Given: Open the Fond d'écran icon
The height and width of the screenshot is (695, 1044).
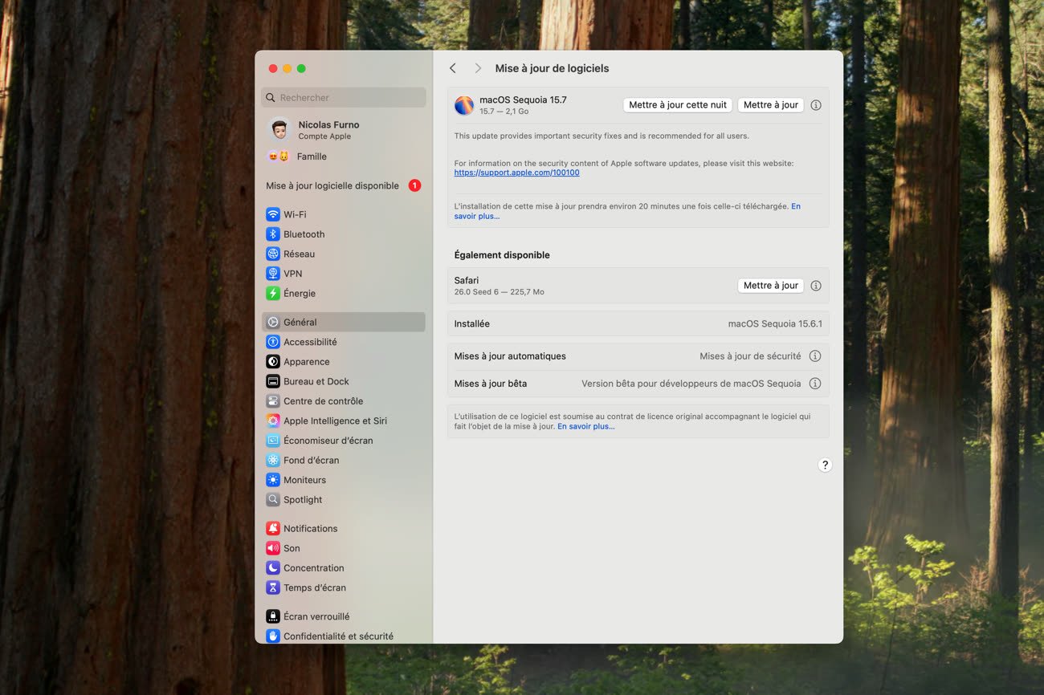Looking at the screenshot, I should (x=273, y=460).
